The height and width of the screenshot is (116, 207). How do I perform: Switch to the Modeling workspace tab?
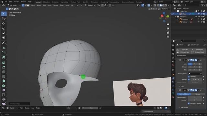[x=46, y=2]
